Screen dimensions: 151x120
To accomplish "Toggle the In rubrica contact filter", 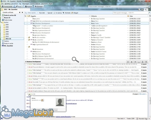I will click(58, 13).
